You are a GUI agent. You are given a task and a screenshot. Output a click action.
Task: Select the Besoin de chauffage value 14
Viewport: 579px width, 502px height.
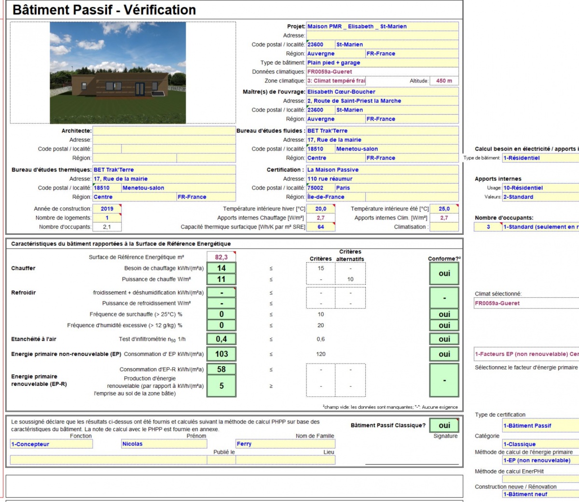221,268
